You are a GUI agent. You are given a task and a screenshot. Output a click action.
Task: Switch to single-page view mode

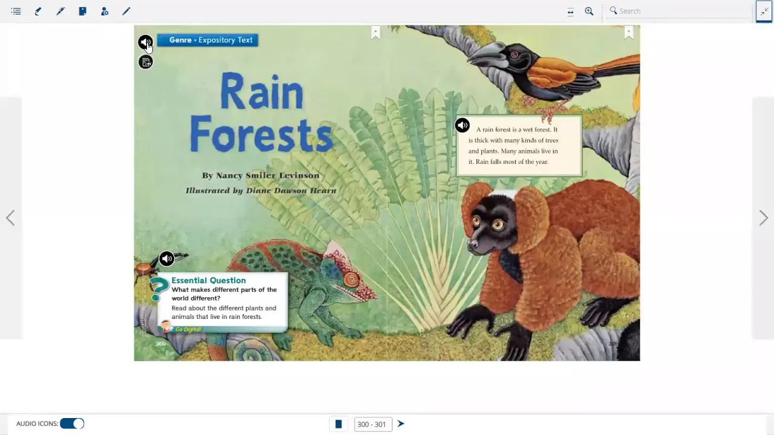coord(338,424)
